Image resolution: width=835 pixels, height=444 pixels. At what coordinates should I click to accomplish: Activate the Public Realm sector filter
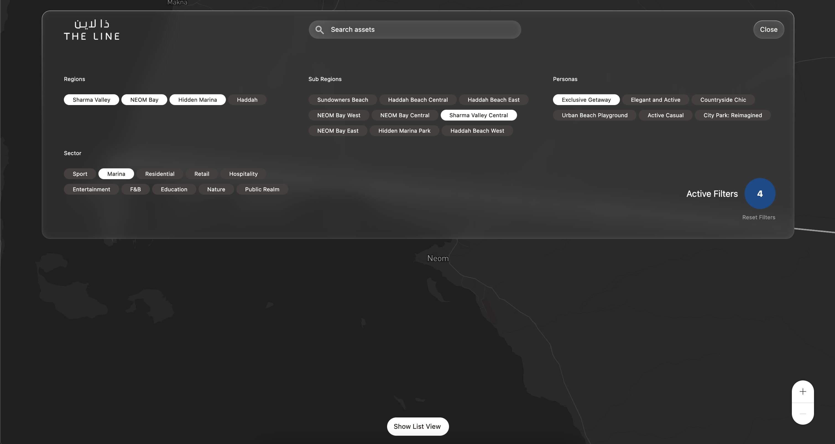[262, 189]
